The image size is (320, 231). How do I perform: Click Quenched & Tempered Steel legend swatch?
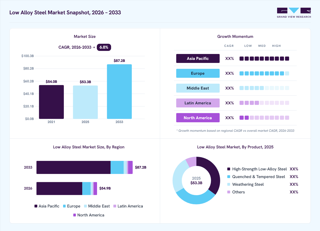click(x=229, y=177)
